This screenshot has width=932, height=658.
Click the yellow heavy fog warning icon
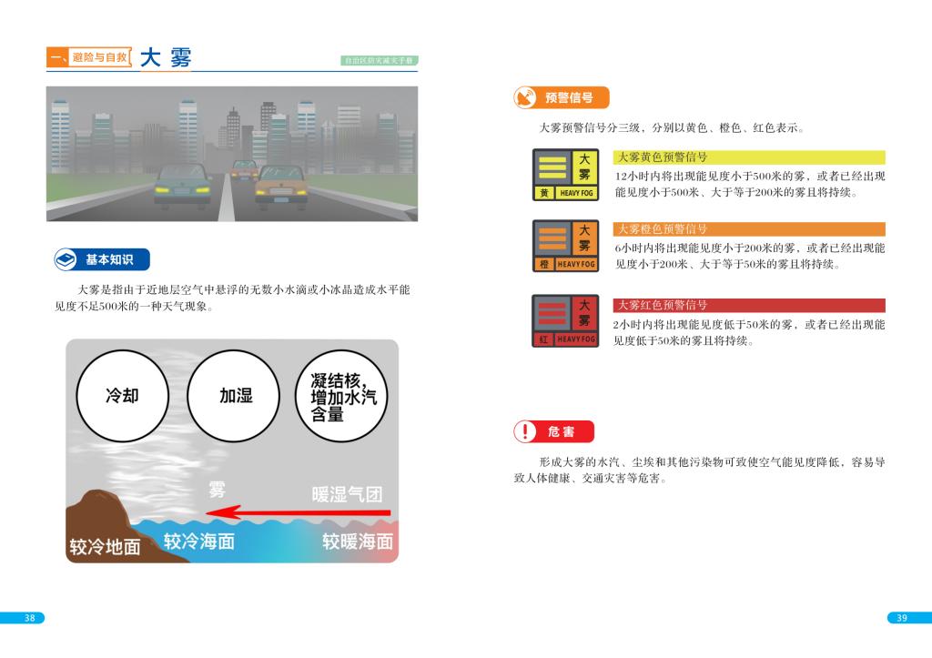[565, 175]
